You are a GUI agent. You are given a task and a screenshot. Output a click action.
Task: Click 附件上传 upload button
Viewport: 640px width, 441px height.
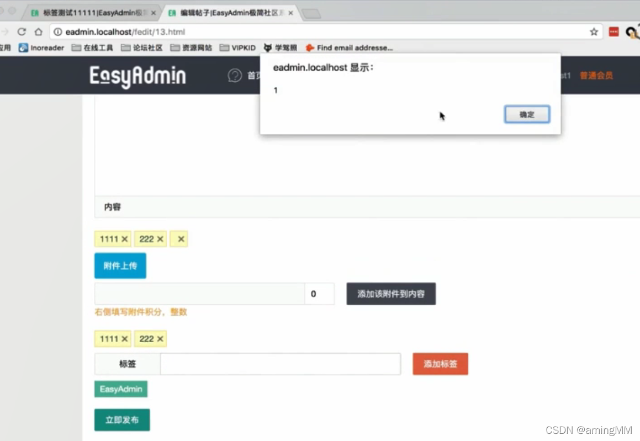(120, 265)
